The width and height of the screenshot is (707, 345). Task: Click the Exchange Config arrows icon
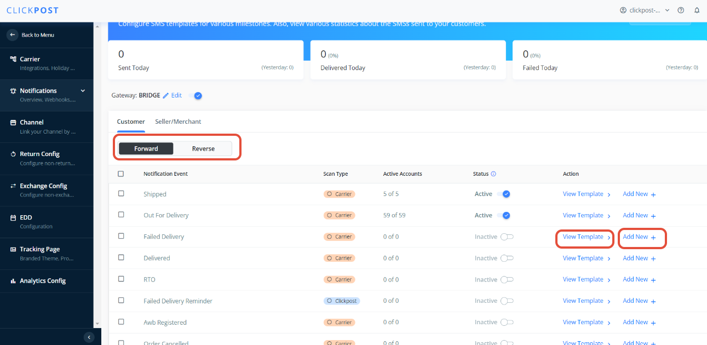pyautogui.click(x=13, y=186)
